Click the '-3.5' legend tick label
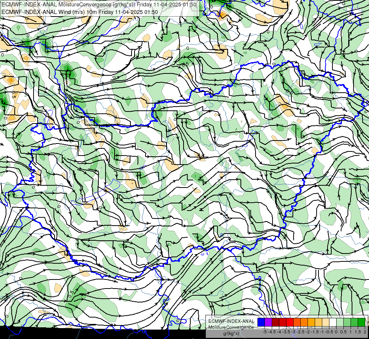 click(286, 332)
